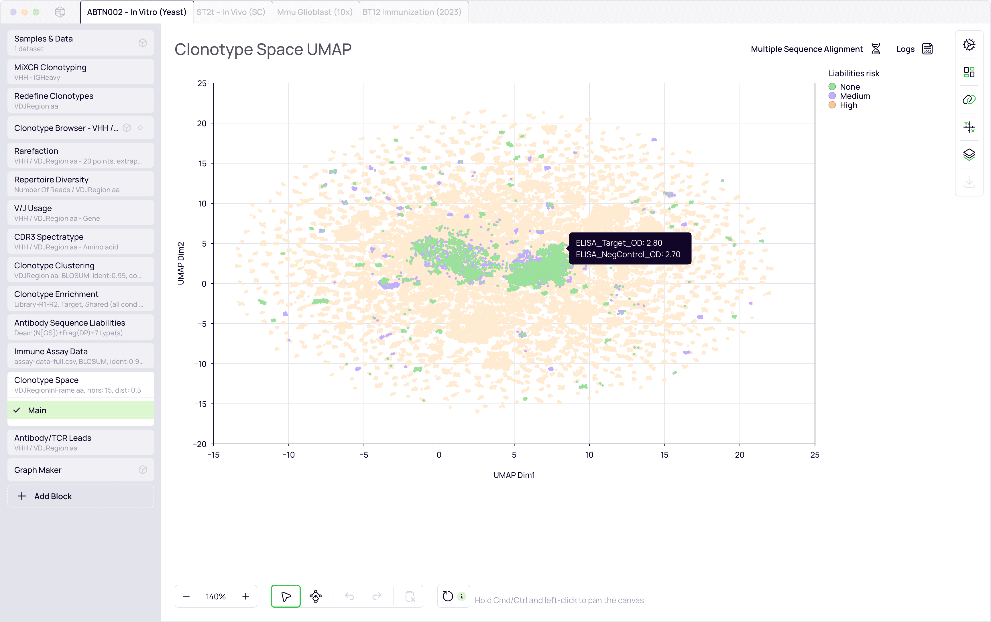
Task: Open plot settings gear icon
Action: (969, 45)
